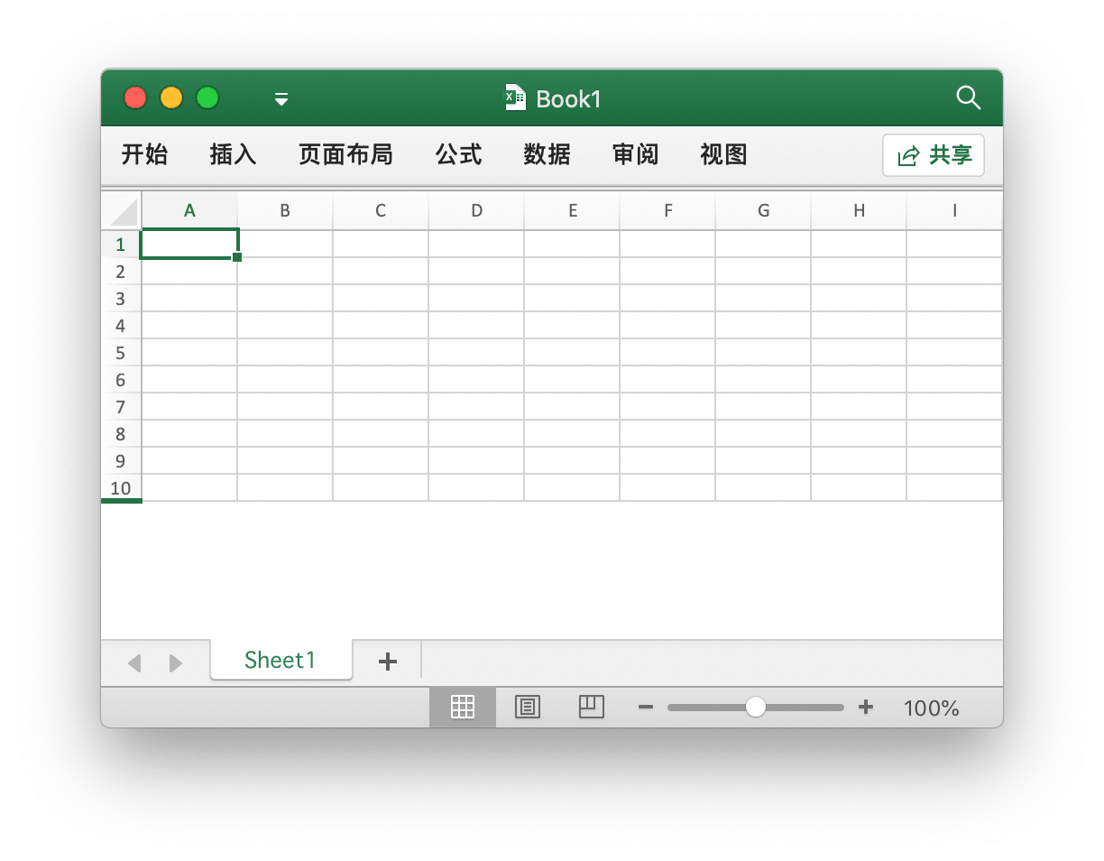Select row 10 header
Screen dimensions: 1104x861
121,487
